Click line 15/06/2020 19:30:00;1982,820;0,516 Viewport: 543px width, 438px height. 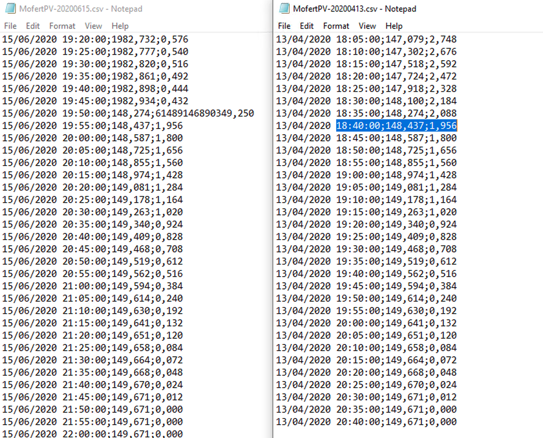pos(95,64)
